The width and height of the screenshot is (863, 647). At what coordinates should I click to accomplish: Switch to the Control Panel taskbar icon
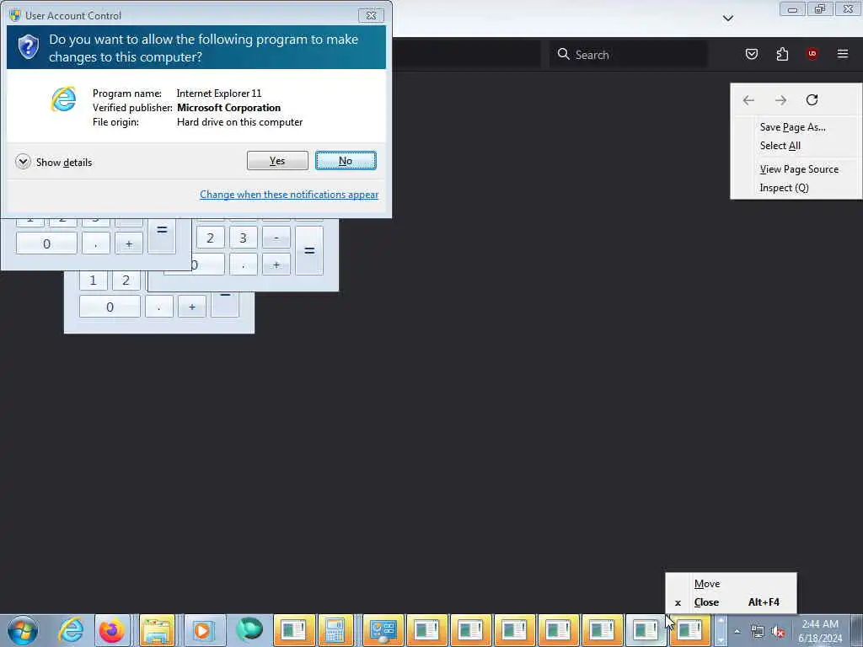coord(383,630)
